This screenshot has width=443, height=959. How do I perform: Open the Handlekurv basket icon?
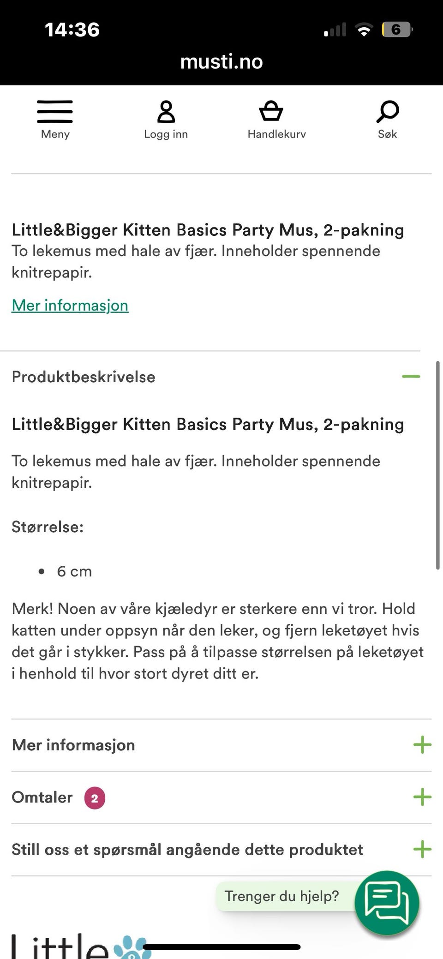(x=271, y=111)
